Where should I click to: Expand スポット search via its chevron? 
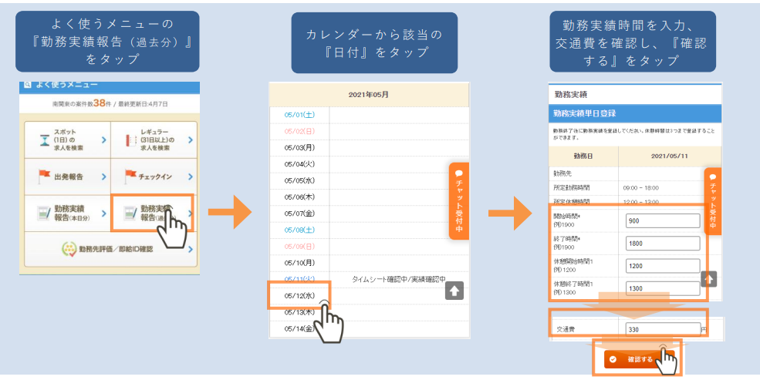pos(103,141)
